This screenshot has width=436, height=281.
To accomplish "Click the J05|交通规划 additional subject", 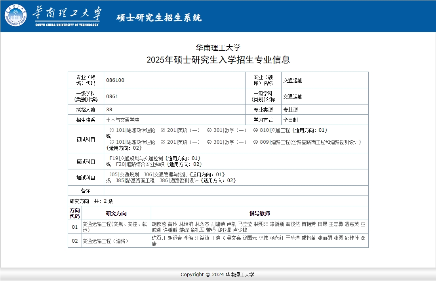I will 124,175.
